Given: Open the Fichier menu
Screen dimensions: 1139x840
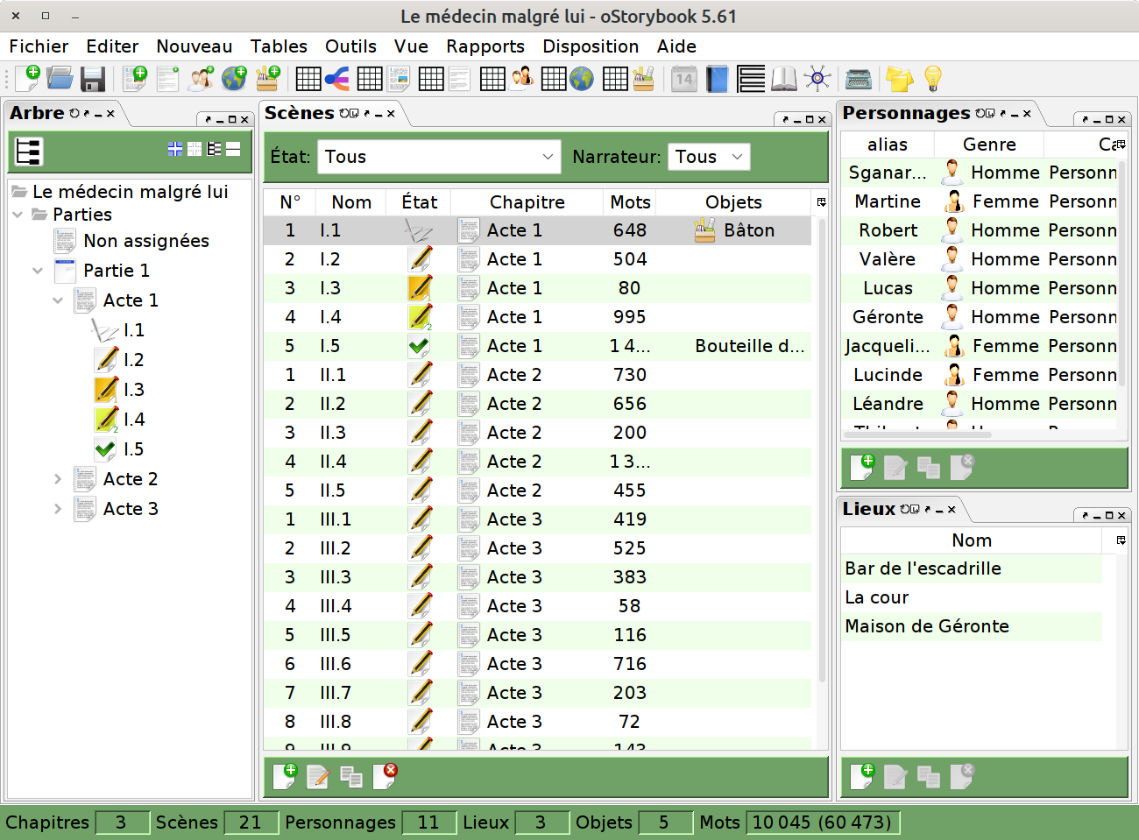Looking at the screenshot, I should [39, 46].
